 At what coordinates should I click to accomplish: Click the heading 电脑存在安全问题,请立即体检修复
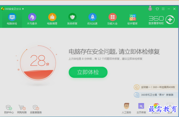[114, 51]
